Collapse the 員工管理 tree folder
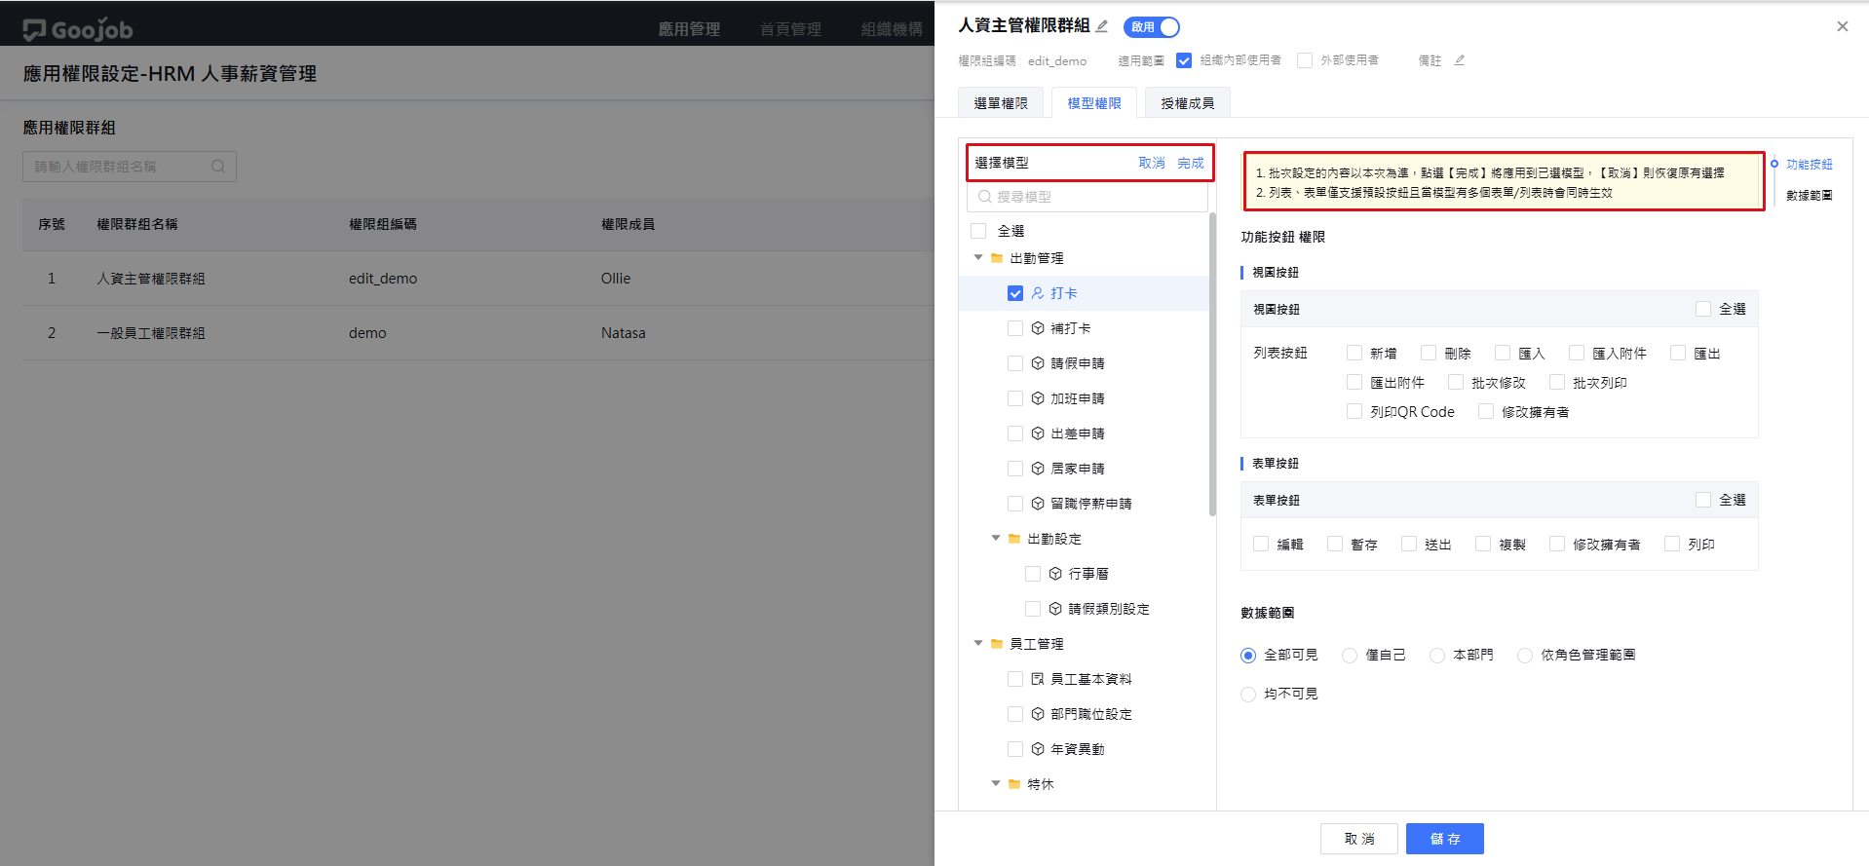The height and width of the screenshot is (866, 1869). click(978, 644)
